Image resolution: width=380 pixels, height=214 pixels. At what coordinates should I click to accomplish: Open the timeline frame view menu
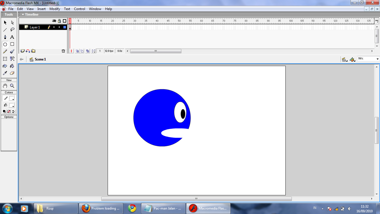tap(377, 21)
